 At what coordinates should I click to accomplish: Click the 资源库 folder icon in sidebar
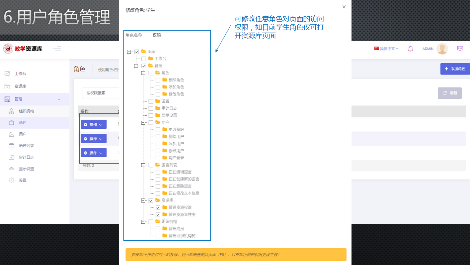click(x=7, y=86)
